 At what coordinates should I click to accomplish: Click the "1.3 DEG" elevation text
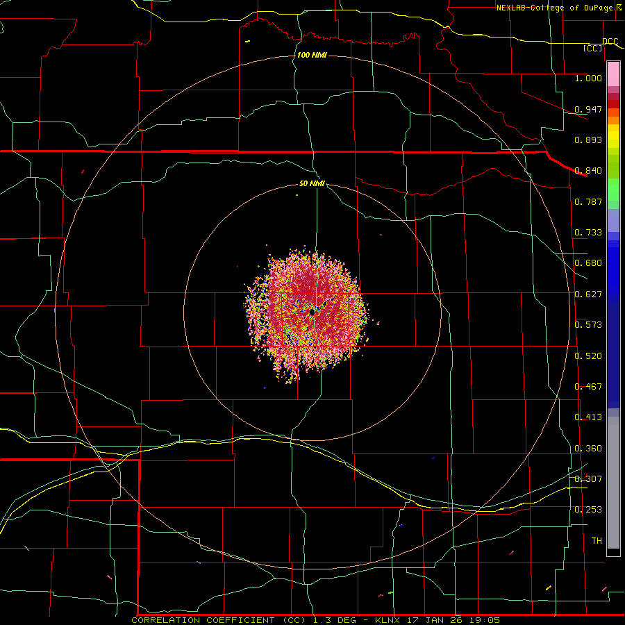click(334, 620)
